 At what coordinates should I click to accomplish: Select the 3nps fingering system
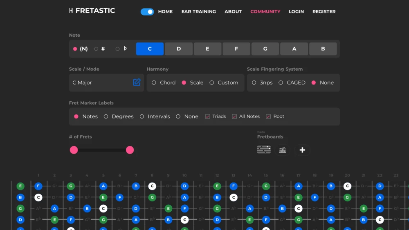click(254, 83)
